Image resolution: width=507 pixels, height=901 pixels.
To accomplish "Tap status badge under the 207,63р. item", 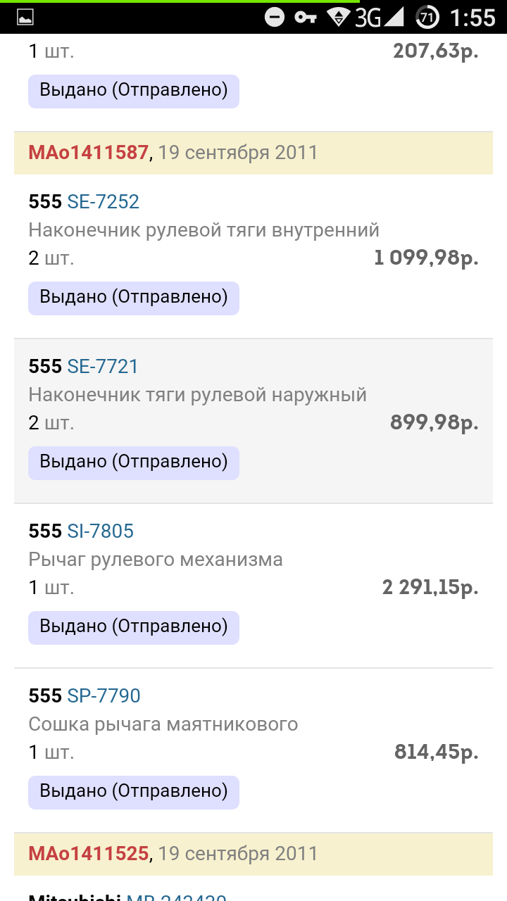I will 134,91.
